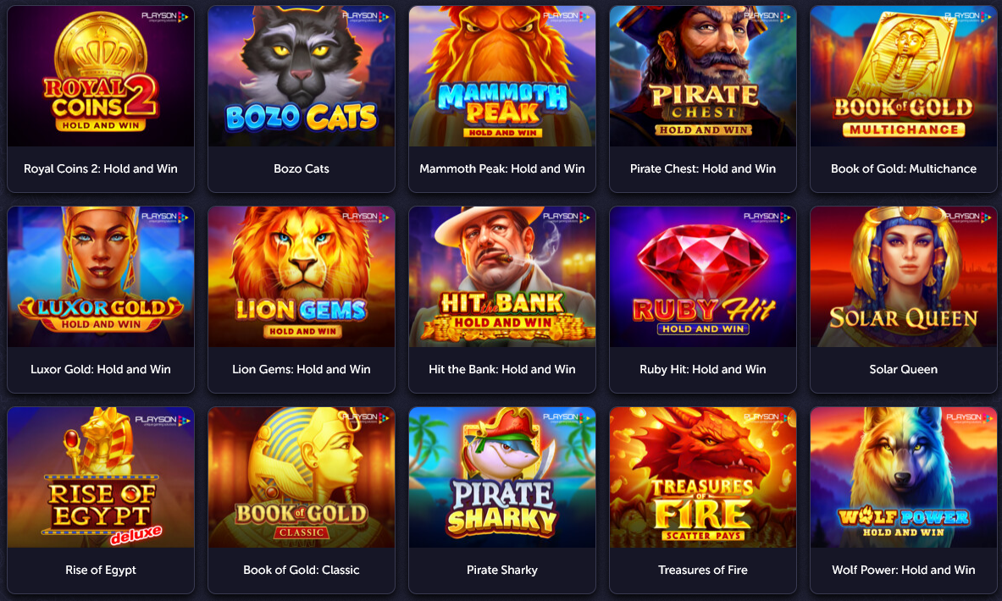
Task: Select the Bozo Cats game image
Action: 301,76
